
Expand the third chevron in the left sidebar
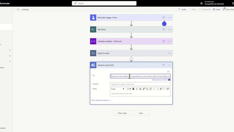[x=10, y=62]
